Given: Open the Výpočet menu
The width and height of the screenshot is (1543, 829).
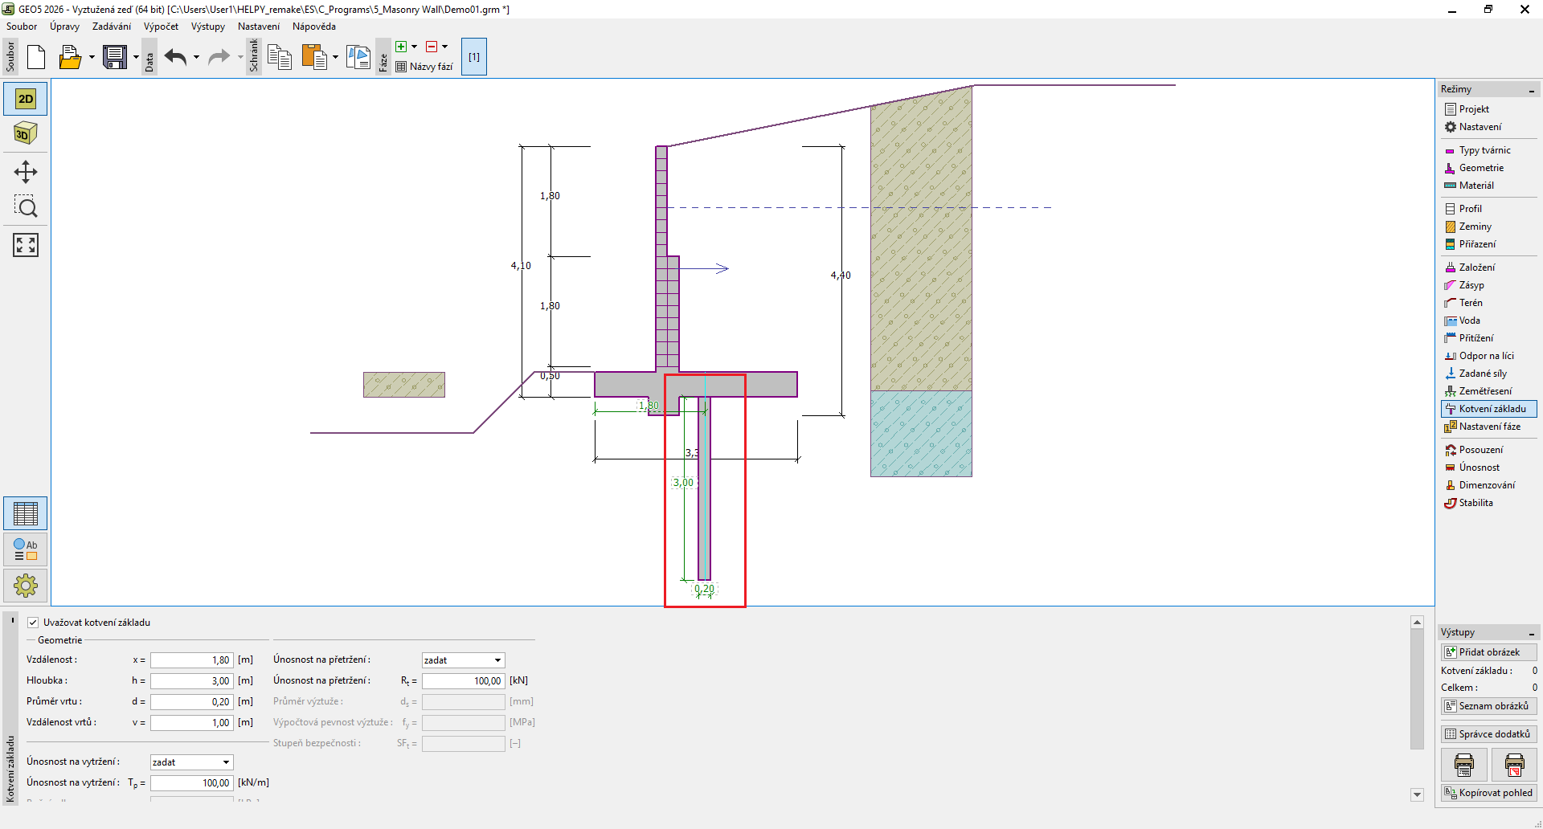Looking at the screenshot, I should click(161, 27).
